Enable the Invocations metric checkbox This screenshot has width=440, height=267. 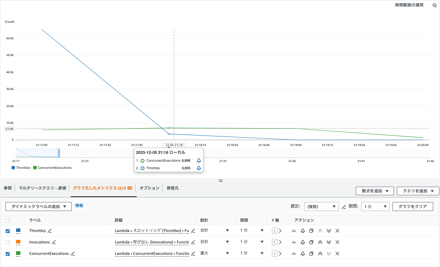(x=7, y=242)
